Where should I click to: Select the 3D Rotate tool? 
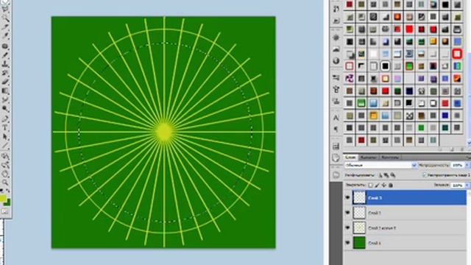pos(5,155)
